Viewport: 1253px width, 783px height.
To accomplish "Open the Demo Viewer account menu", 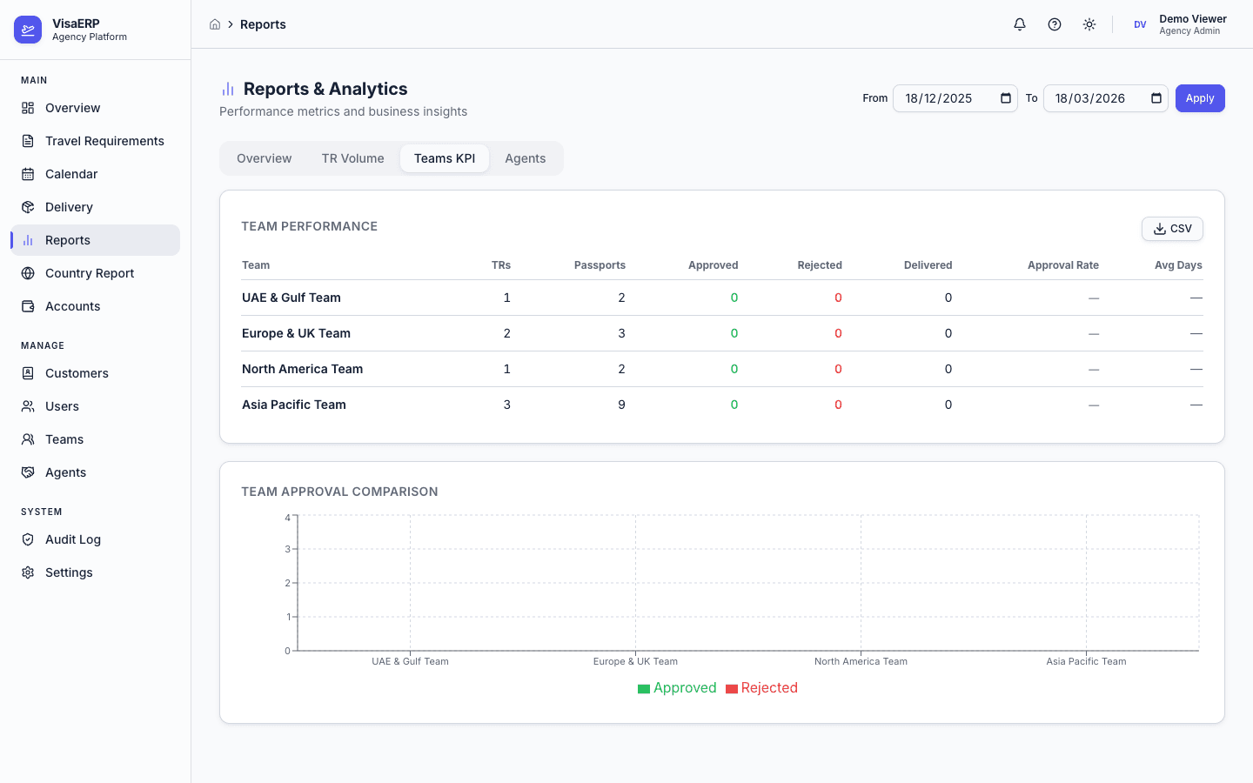I will point(1183,23).
